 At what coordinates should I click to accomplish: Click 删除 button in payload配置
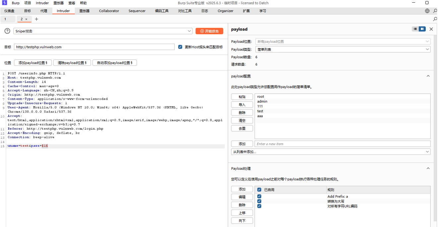[x=242, y=113]
